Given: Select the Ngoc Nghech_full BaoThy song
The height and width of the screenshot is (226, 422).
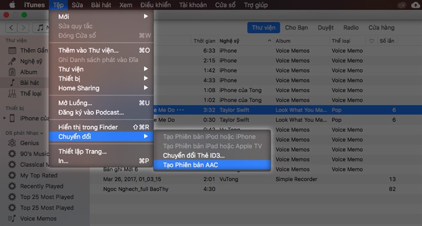Looking at the screenshot, I should coord(256,189).
